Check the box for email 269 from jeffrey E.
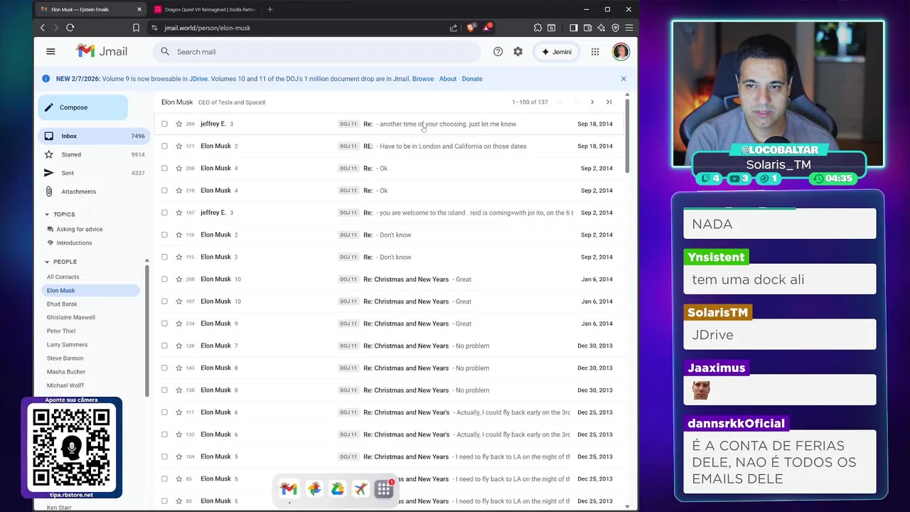 coord(164,124)
